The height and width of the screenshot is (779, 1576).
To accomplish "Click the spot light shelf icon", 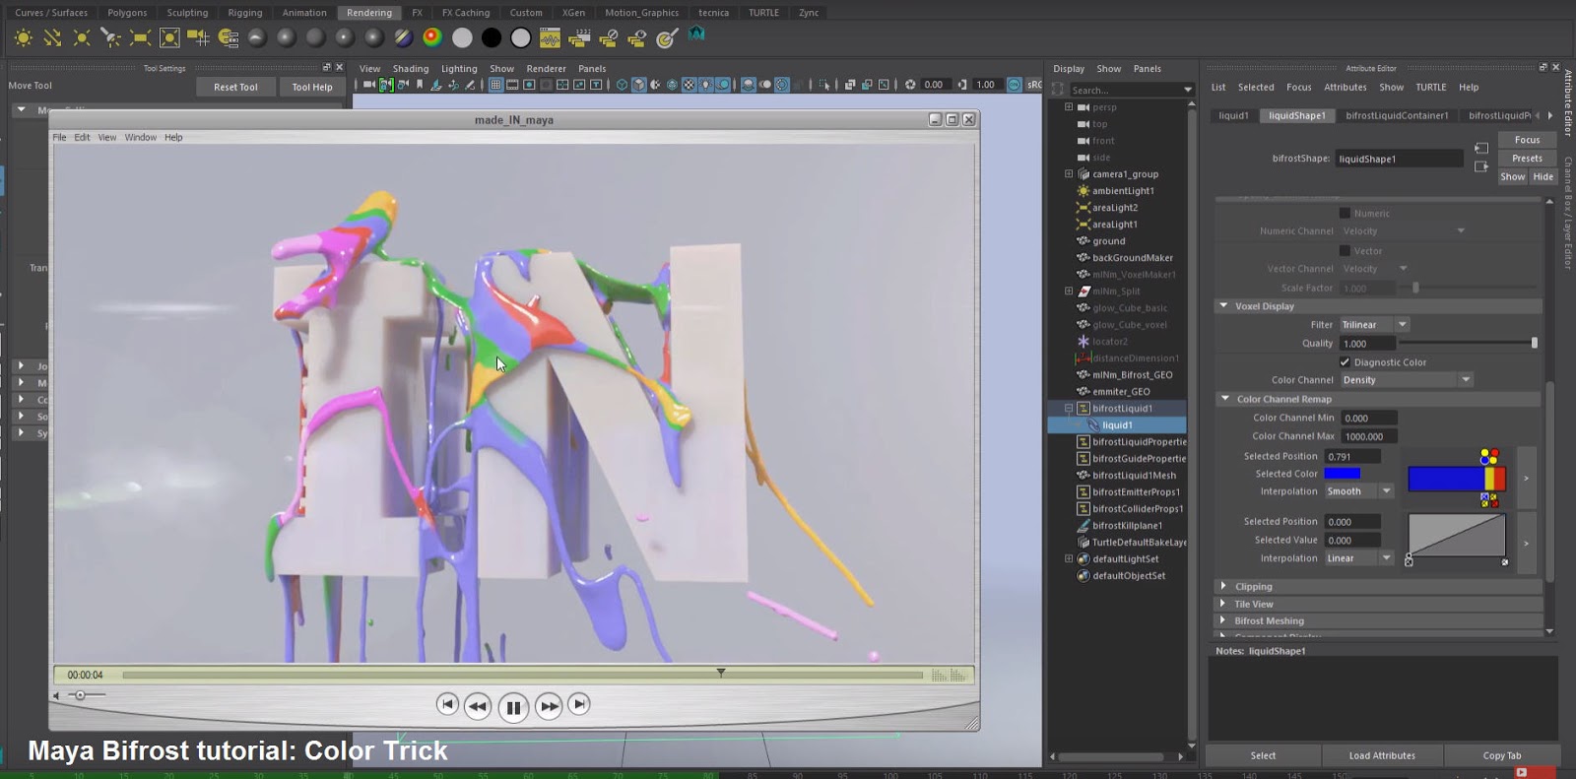I will [111, 38].
